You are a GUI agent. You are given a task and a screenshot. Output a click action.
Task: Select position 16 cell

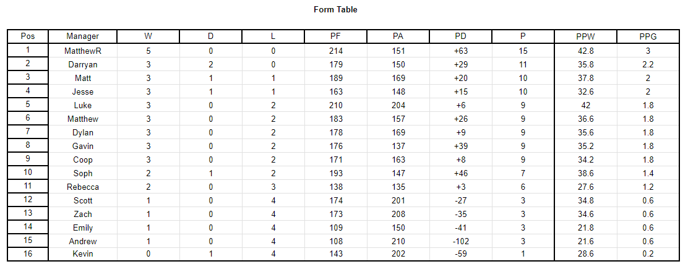[x=28, y=253]
